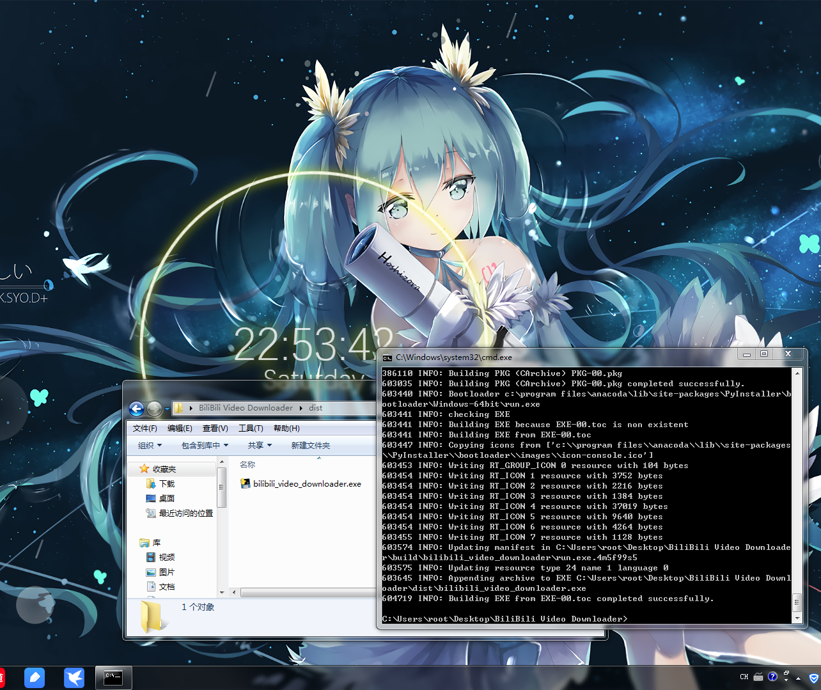The width and height of the screenshot is (821, 690).
Task: Click the 文档 documents icon
Action: tap(151, 586)
